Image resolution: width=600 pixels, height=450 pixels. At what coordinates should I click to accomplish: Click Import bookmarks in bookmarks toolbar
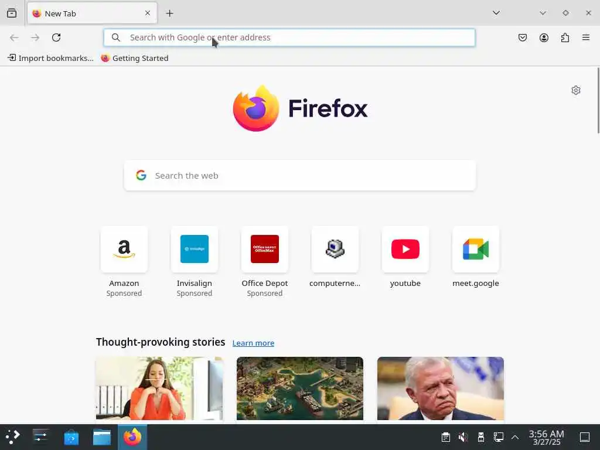[50, 58]
